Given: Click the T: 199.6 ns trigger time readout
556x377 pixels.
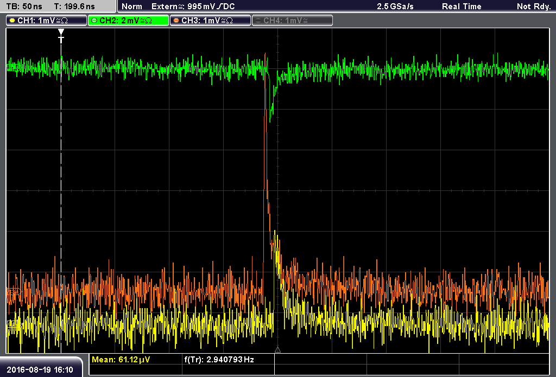Looking at the screenshot, I should (x=74, y=7).
